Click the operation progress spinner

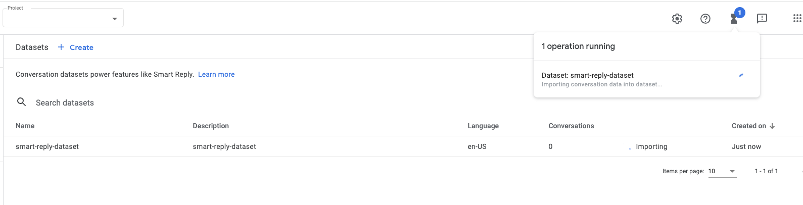(x=741, y=75)
